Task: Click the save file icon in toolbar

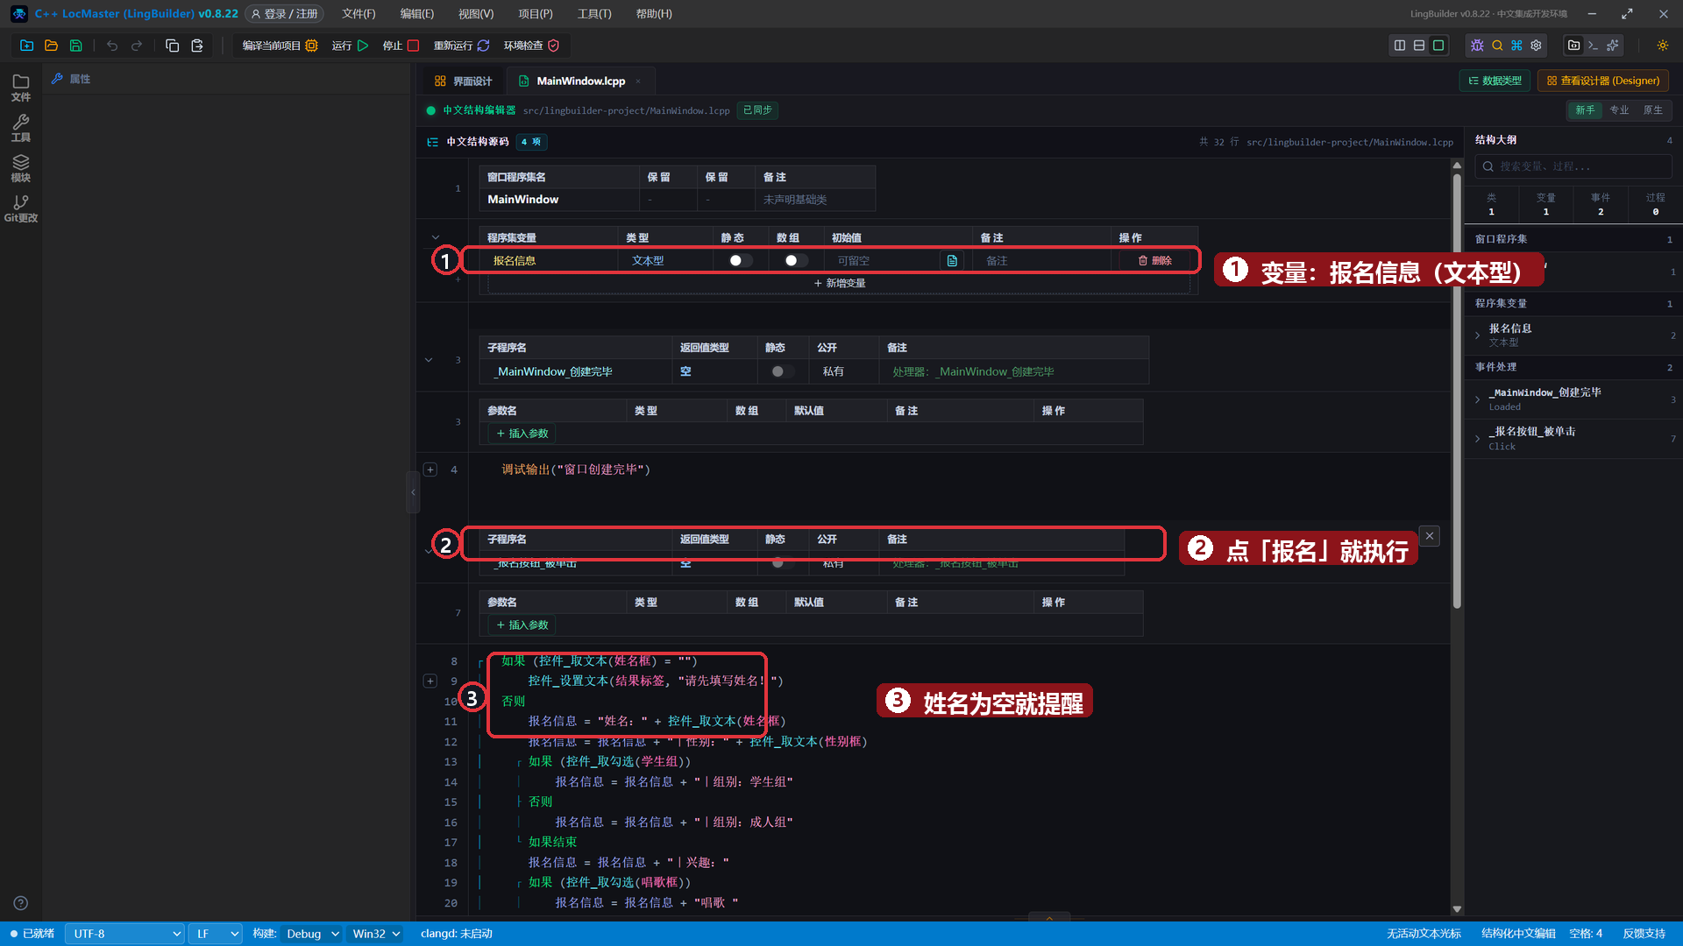Action: click(x=76, y=46)
